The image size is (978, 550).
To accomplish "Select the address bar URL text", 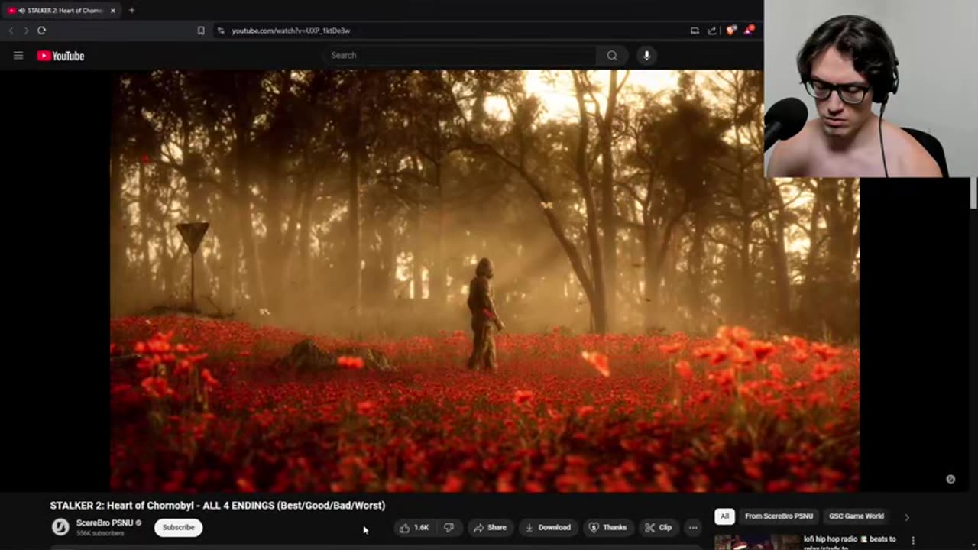I will [x=290, y=31].
